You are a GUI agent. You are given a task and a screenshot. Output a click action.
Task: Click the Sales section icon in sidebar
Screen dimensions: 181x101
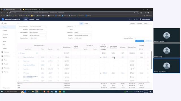[x=2, y=23]
